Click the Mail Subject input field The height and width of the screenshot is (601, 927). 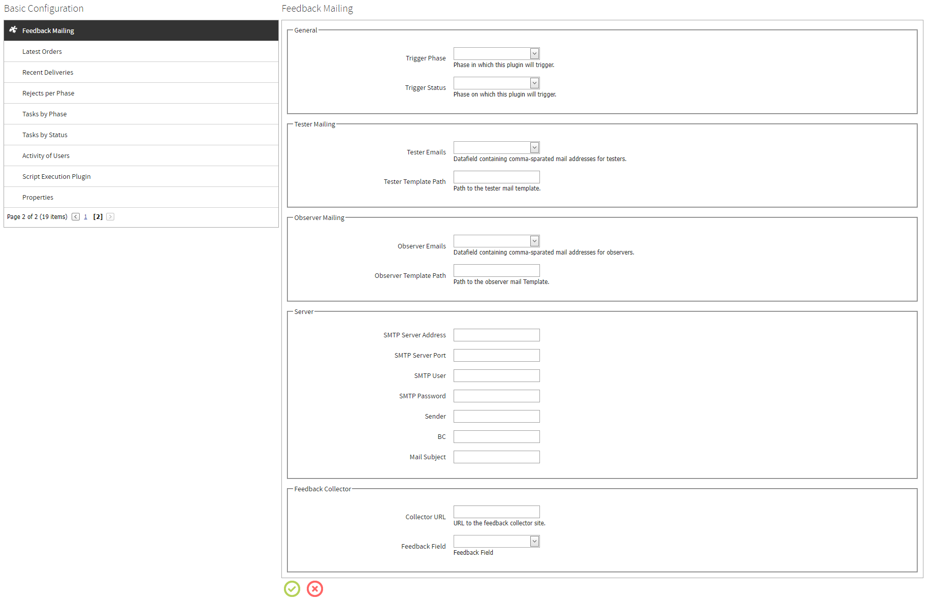[x=496, y=457]
